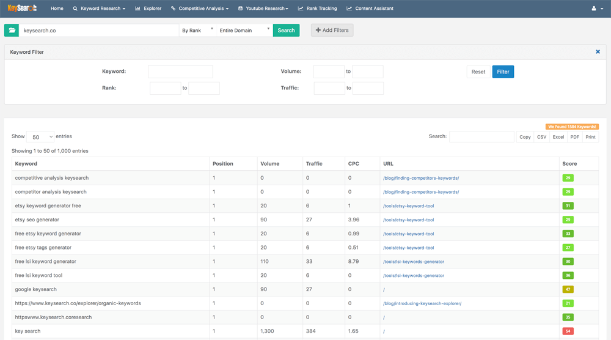Open the Explorer menu item
611x340 pixels.
click(148, 8)
